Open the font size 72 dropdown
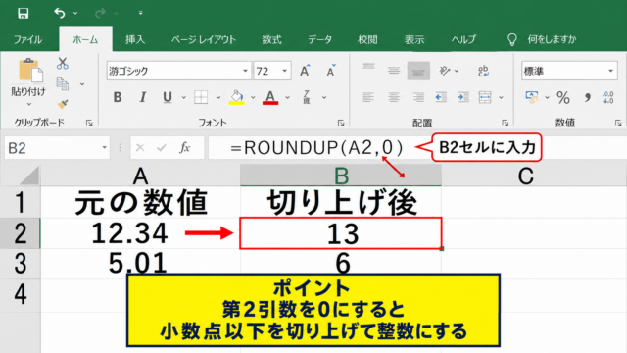Image resolution: width=627 pixels, height=353 pixels. 285,71
